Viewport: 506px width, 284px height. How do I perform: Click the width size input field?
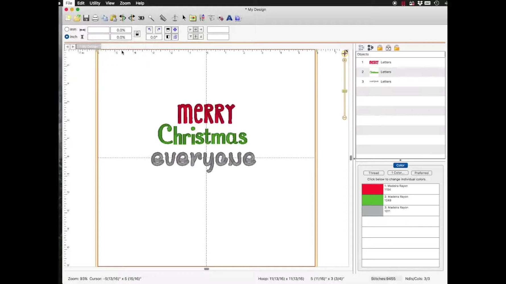98,30
